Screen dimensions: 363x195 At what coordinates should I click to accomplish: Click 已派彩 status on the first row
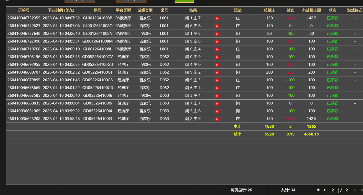332,18
